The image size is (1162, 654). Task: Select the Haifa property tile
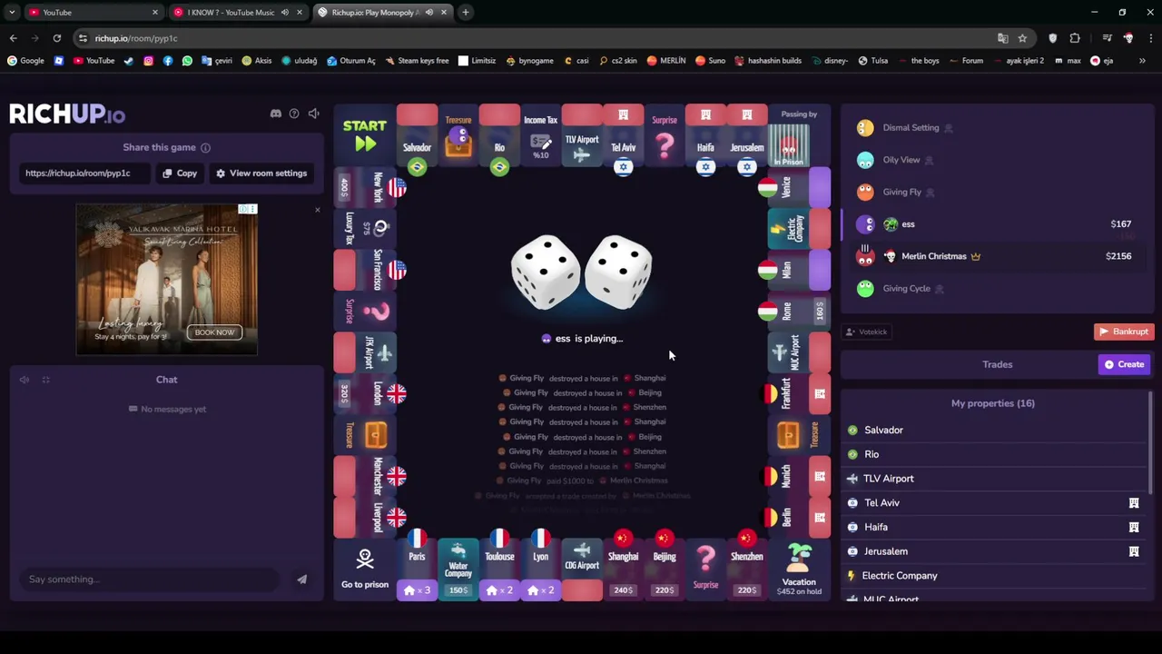(706, 136)
